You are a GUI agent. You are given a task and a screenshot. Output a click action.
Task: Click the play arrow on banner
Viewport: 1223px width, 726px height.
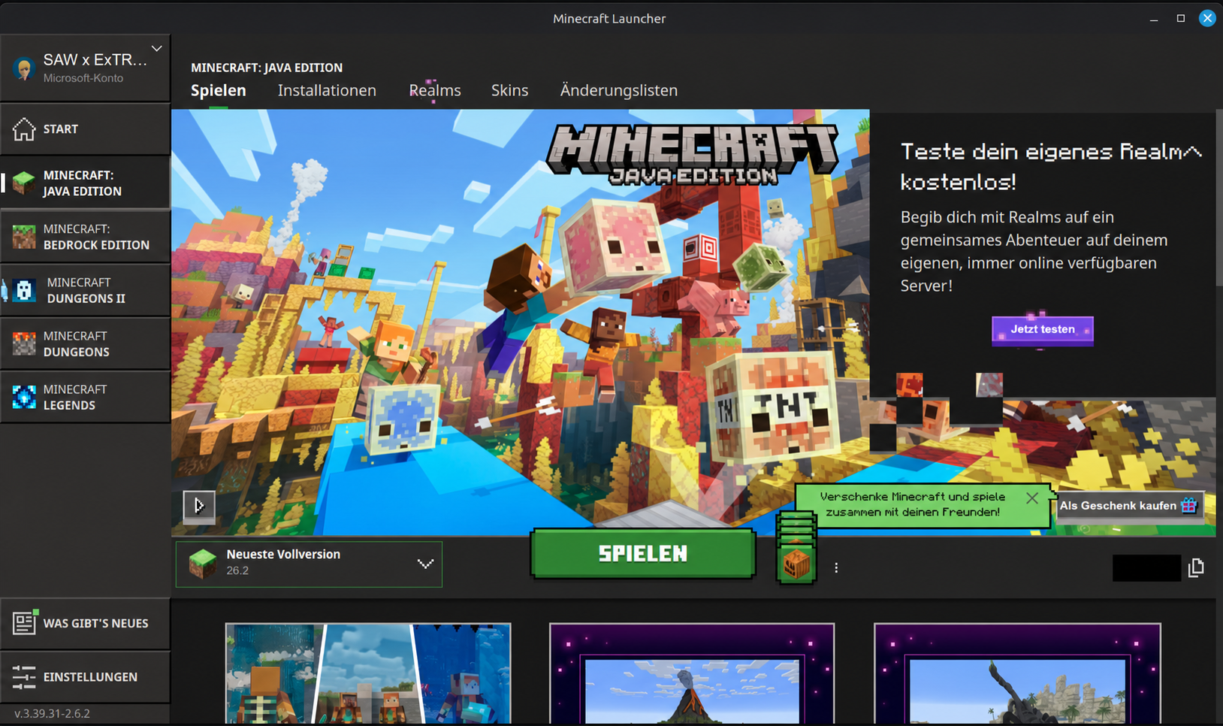(x=199, y=506)
